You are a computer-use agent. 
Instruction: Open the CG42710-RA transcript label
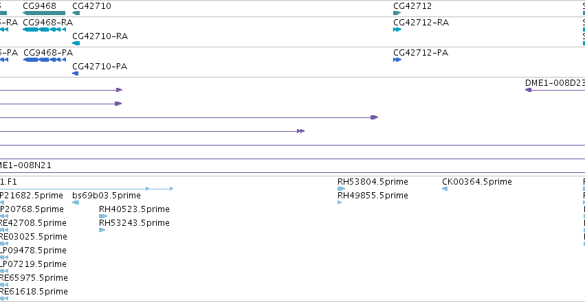(100, 36)
